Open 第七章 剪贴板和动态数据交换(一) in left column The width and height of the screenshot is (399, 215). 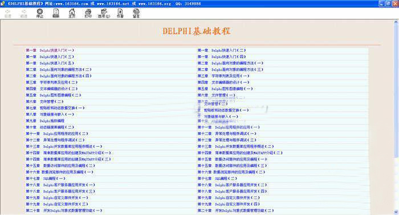coord(55,108)
